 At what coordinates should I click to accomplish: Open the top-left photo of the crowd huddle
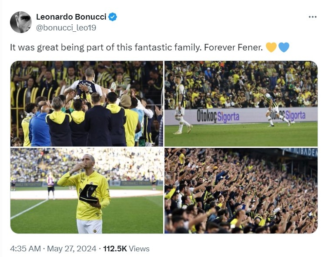coord(86,103)
